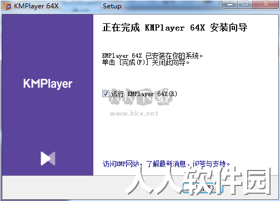This screenshot has height=201, width=280.
Task: Close the KMPlayer Setup window
Action: [x=266, y=4]
